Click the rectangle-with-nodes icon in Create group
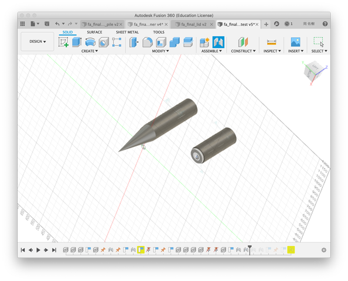 click(117, 42)
